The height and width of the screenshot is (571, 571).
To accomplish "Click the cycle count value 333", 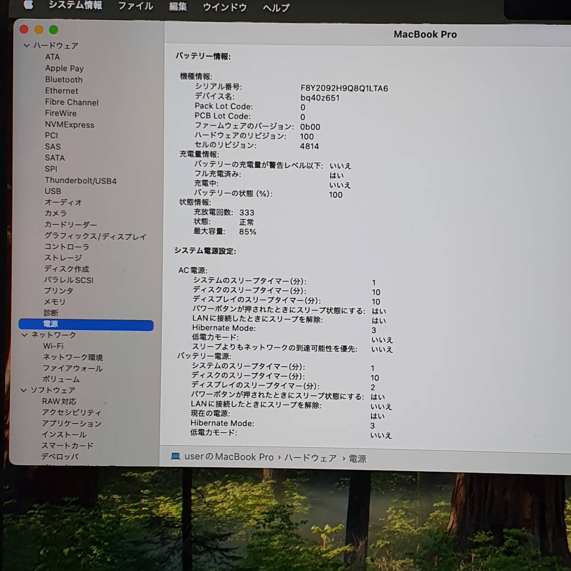I will pos(246,213).
